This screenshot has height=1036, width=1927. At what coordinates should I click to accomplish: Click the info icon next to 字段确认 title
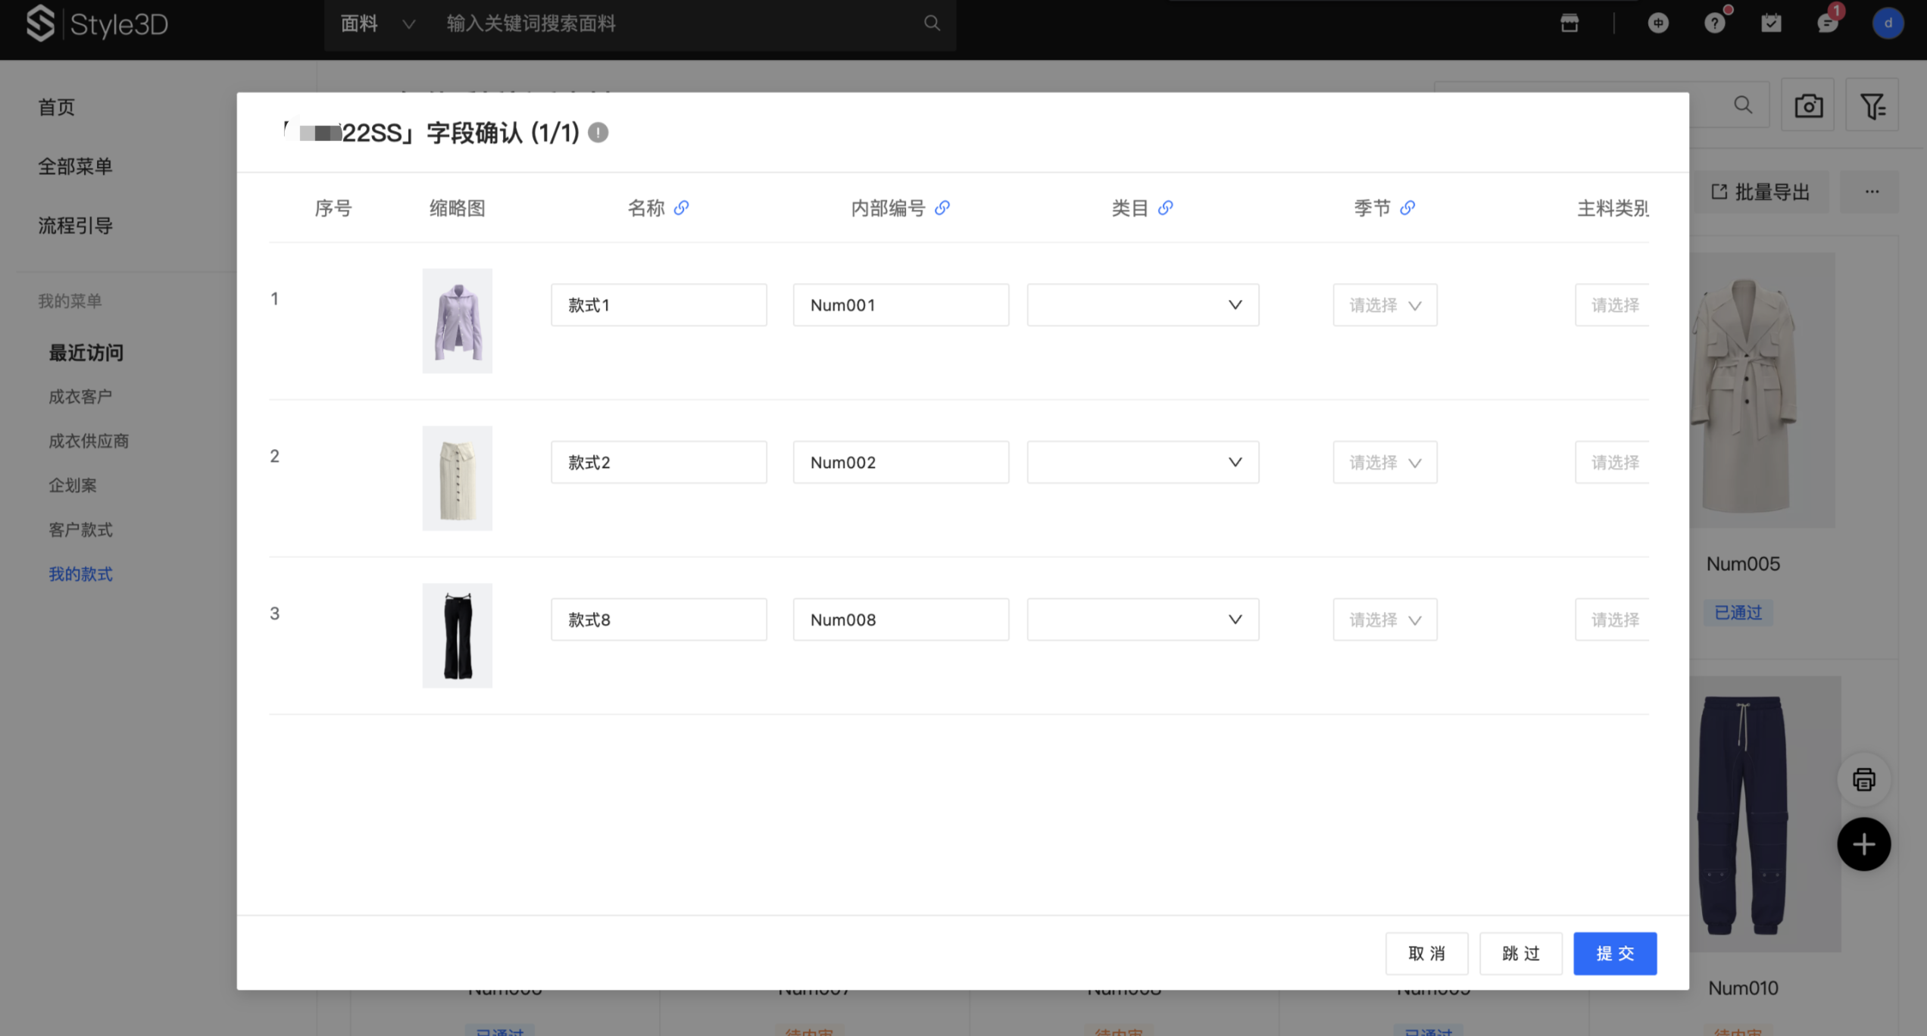598,133
